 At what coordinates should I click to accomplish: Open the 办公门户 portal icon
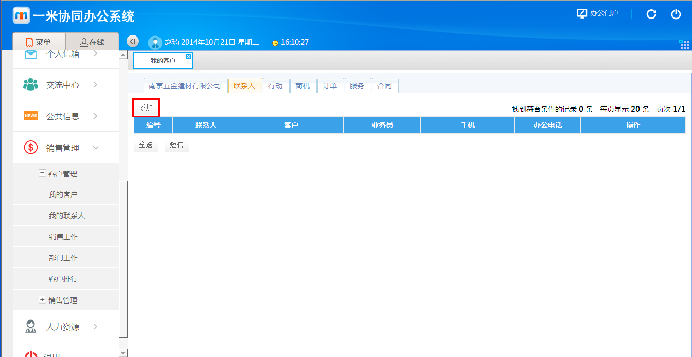(582, 14)
